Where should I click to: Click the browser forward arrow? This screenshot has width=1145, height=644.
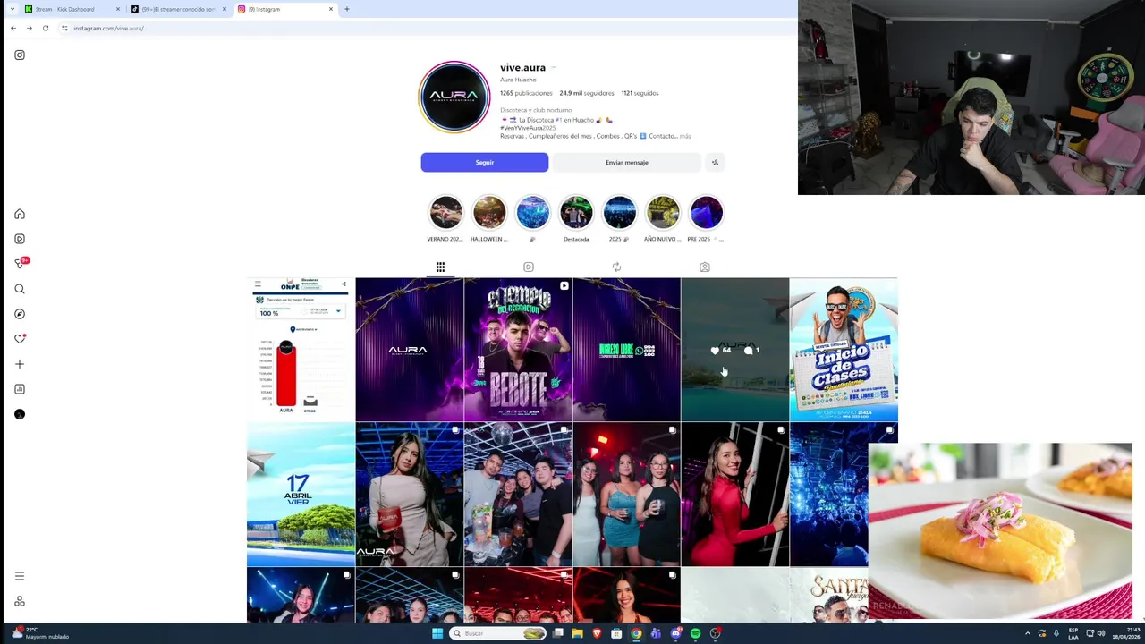(29, 28)
